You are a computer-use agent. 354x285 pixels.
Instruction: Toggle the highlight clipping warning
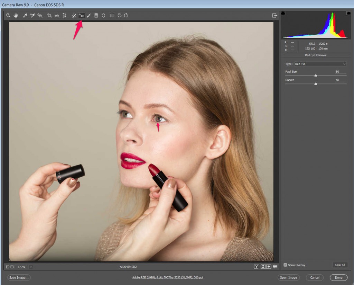coord(349,13)
